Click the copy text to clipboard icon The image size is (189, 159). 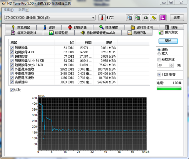[x=130, y=18]
